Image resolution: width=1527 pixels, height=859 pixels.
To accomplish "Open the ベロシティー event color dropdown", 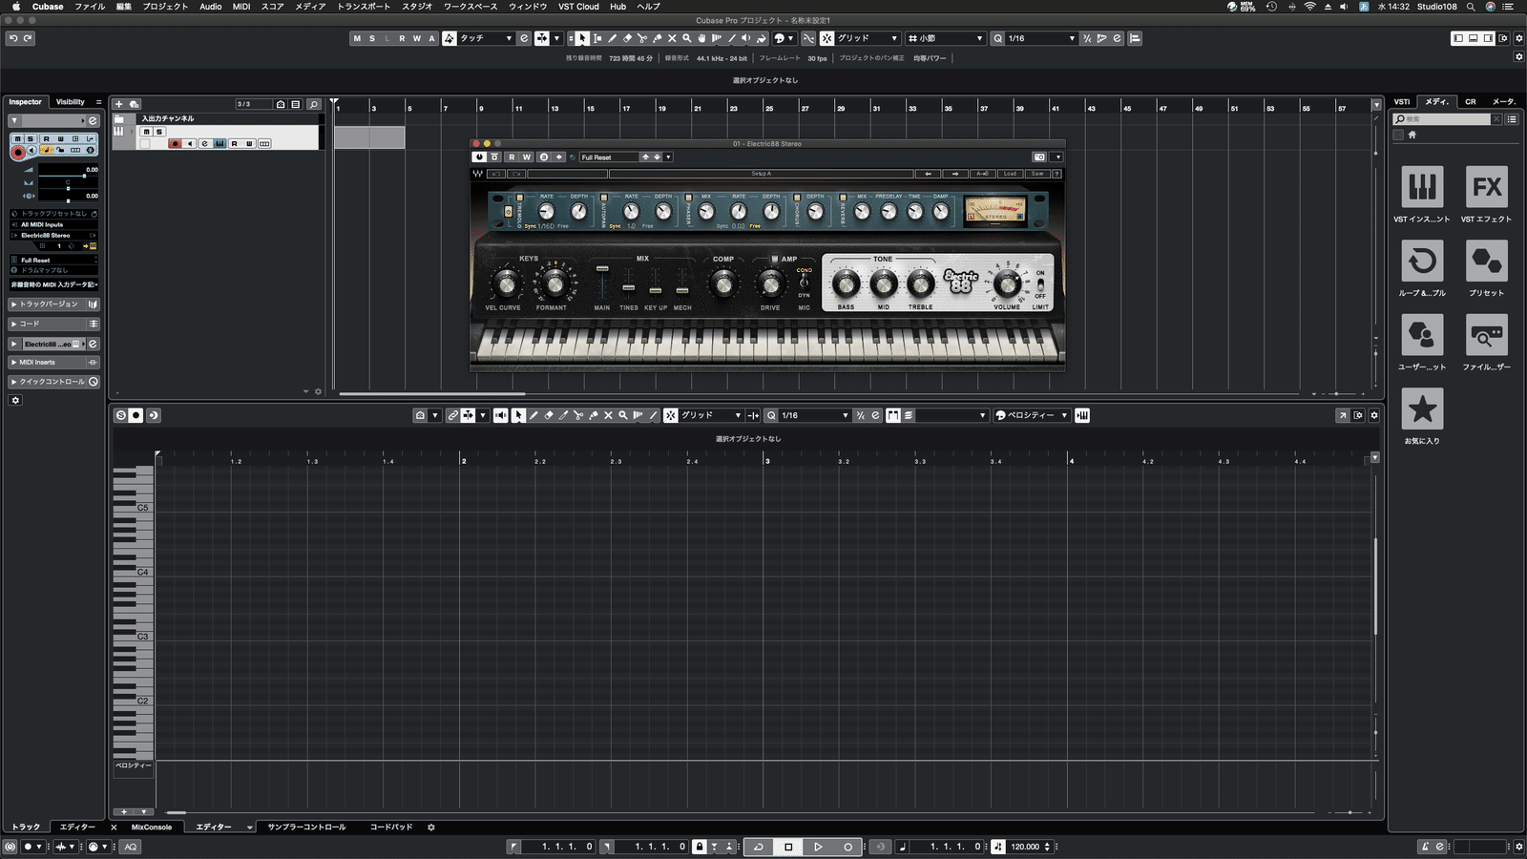I will coord(1032,415).
